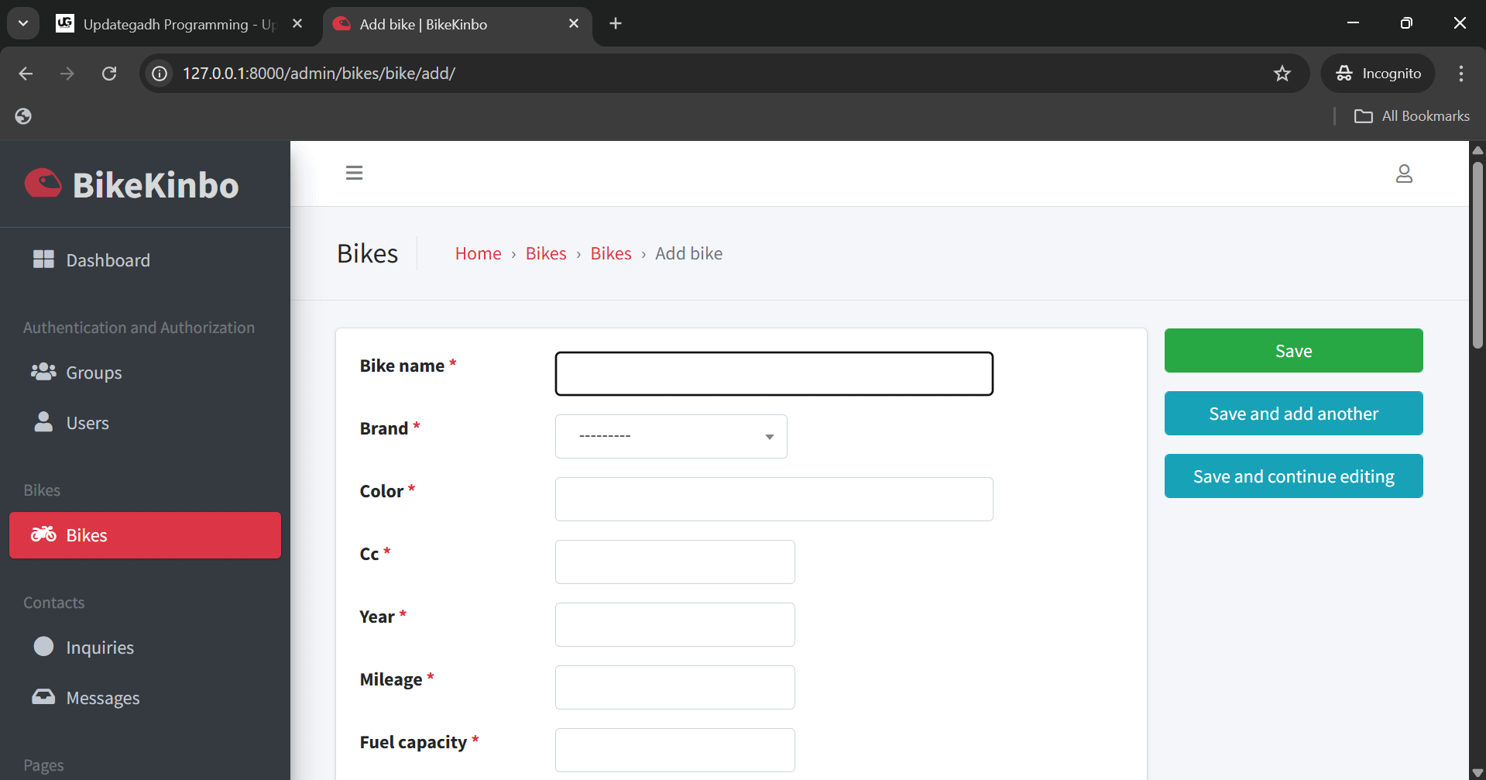Click the Users person icon
1486x780 pixels.
pos(43,422)
